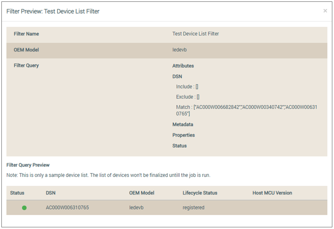This screenshot has height=229, width=334.
Task: Click the Include empty list entry
Action: point(187,87)
